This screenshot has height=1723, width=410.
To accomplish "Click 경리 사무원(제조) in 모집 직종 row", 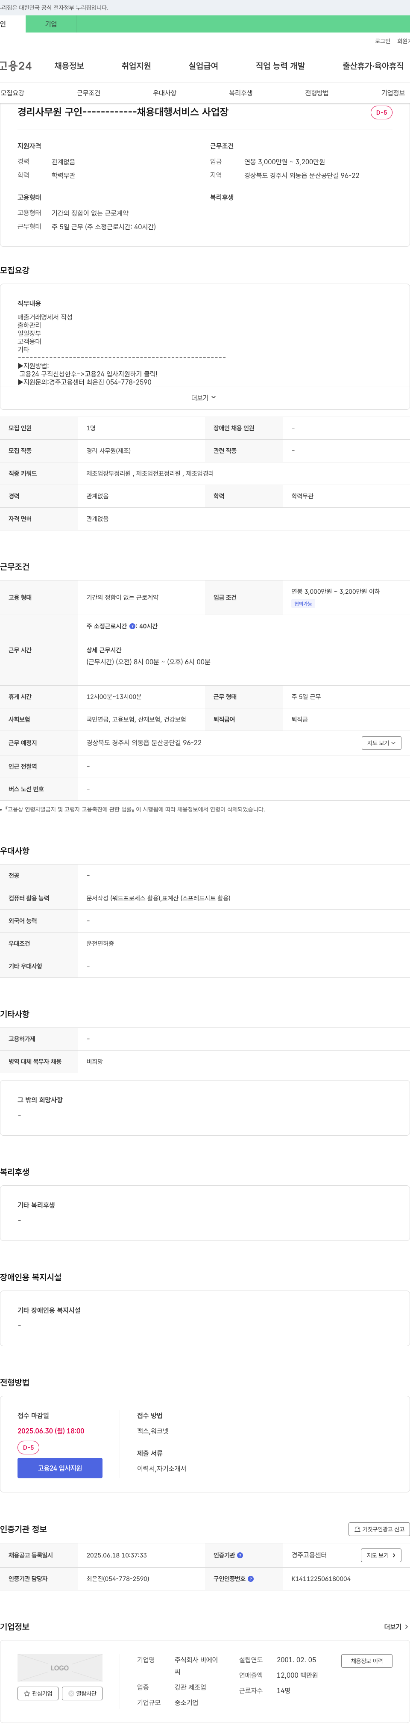I will 108,451.
